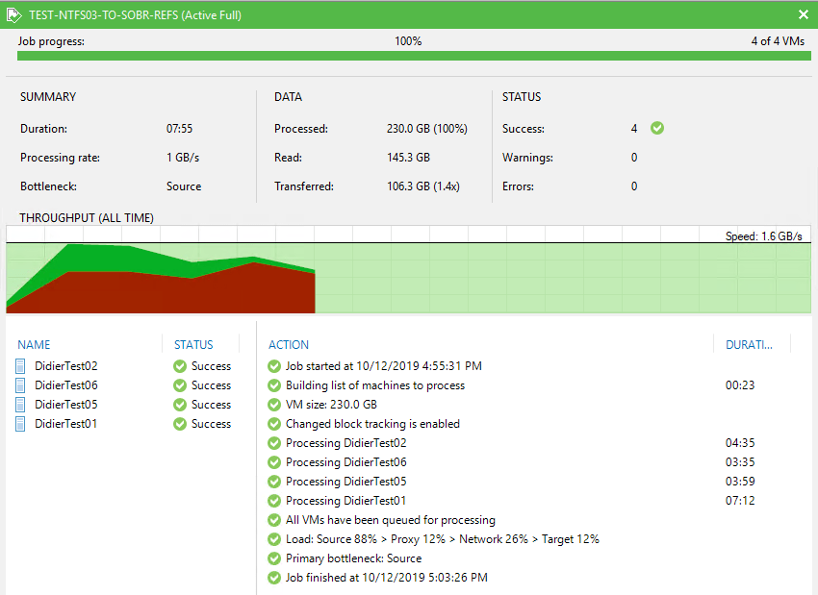Click the 'Speed: 1.6 GB/s' throughput label
The image size is (818, 595).
[x=764, y=236]
